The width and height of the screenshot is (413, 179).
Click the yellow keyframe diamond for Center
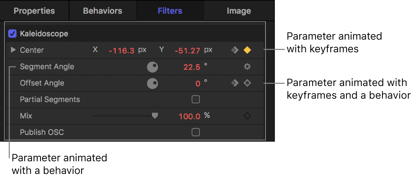(247, 50)
